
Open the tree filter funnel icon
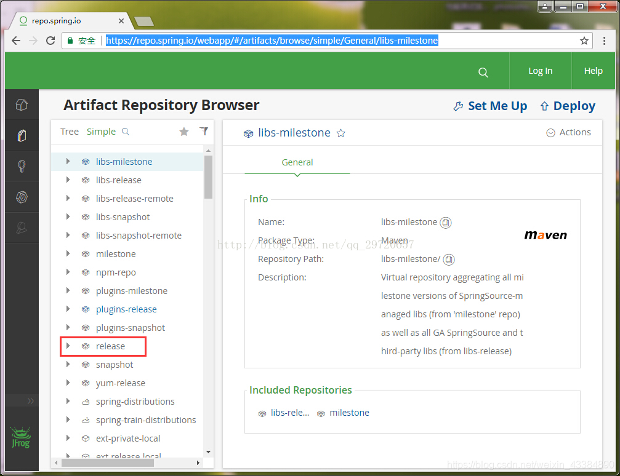pos(204,131)
